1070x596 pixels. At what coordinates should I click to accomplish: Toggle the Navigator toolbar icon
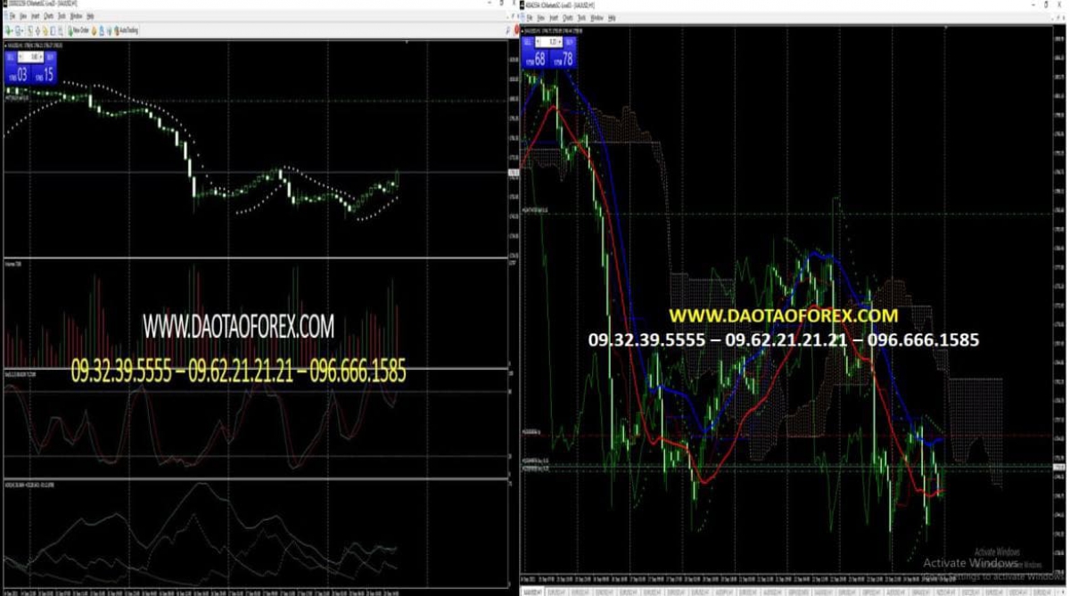(45, 30)
